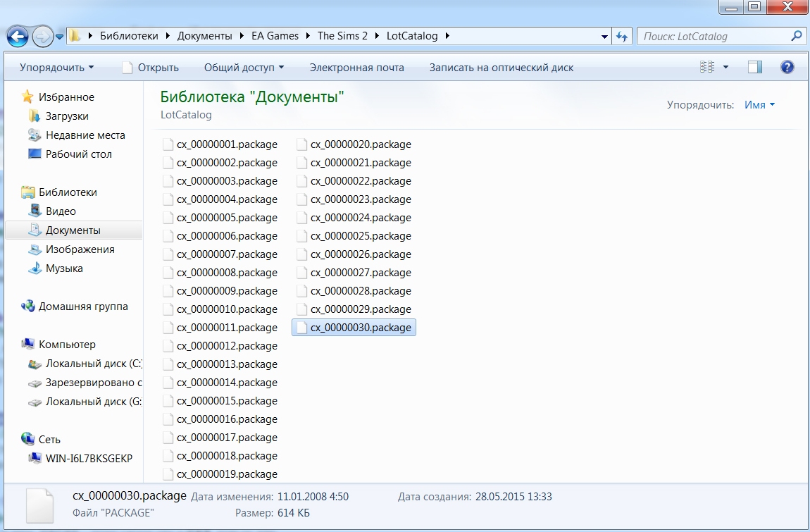Click the Открыть toolbar button
810x532 pixels.
pos(150,68)
